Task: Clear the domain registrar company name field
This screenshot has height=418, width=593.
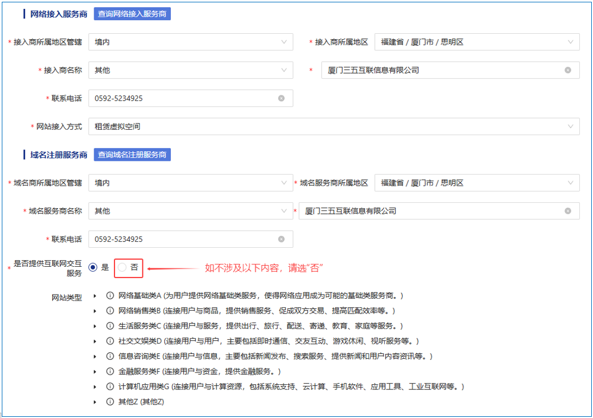Action: click(x=568, y=211)
